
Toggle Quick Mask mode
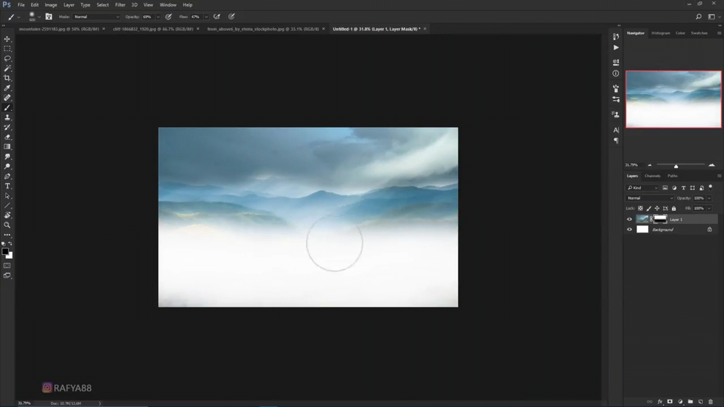7,265
